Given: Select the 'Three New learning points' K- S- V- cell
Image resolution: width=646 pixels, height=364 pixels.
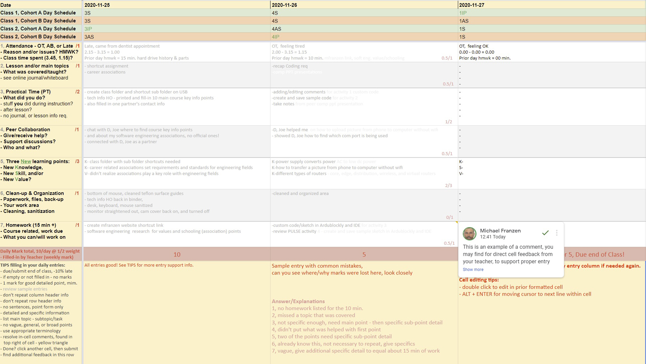Looking at the screenshot, I should tap(551, 173).
